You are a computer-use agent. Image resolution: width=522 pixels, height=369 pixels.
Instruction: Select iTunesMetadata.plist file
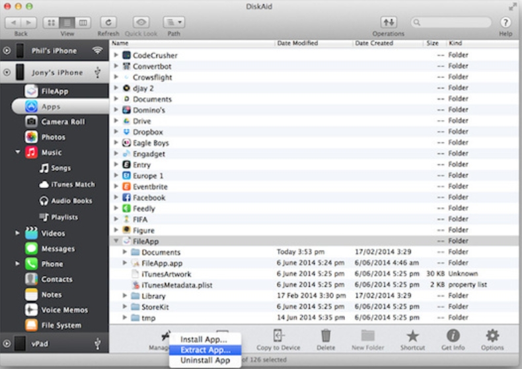314,285
